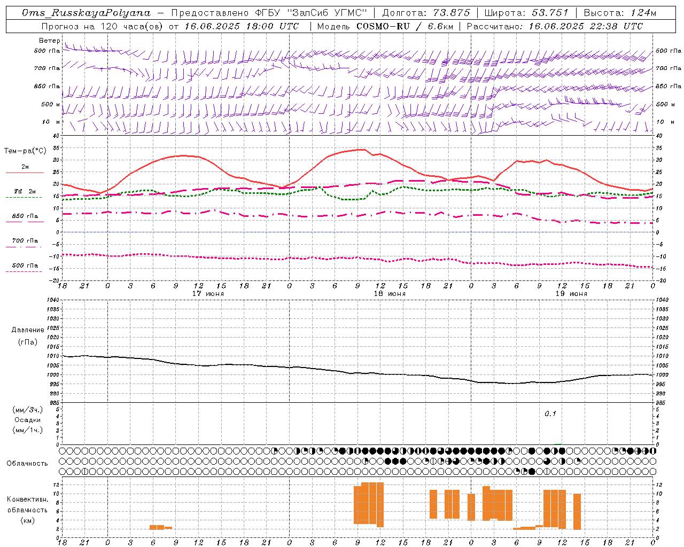Click the '(мм/3ч.)' precipitation unit label
This screenshot has width=684, height=547.
(x=28, y=410)
